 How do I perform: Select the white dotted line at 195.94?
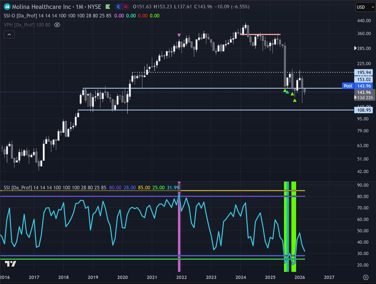click(x=243, y=72)
